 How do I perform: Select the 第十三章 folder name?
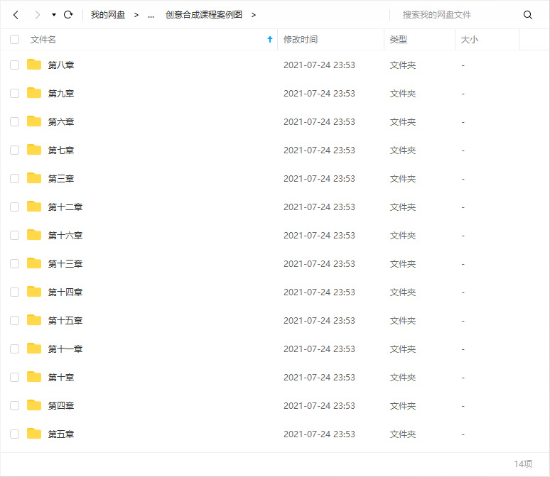coord(65,264)
